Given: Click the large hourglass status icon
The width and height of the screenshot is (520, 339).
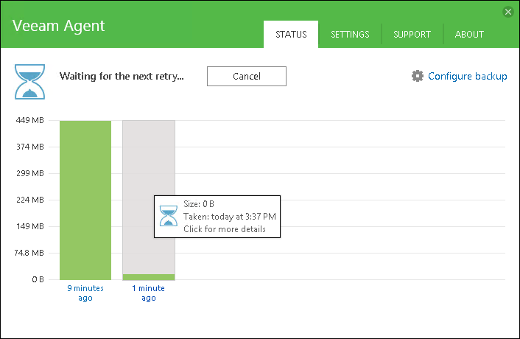Looking at the screenshot, I should [30, 82].
